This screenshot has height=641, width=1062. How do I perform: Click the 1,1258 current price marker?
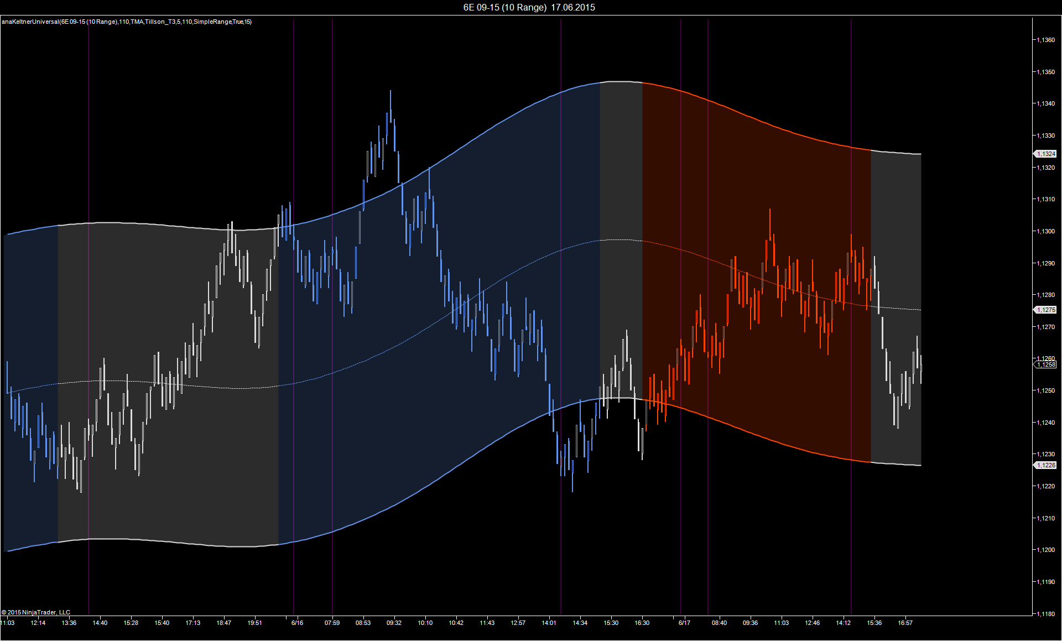click(x=1046, y=364)
